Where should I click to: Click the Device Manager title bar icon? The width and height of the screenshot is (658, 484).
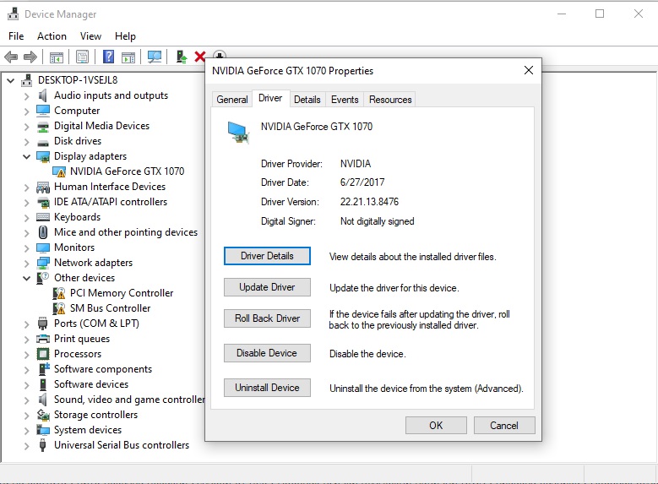pyautogui.click(x=13, y=14)
